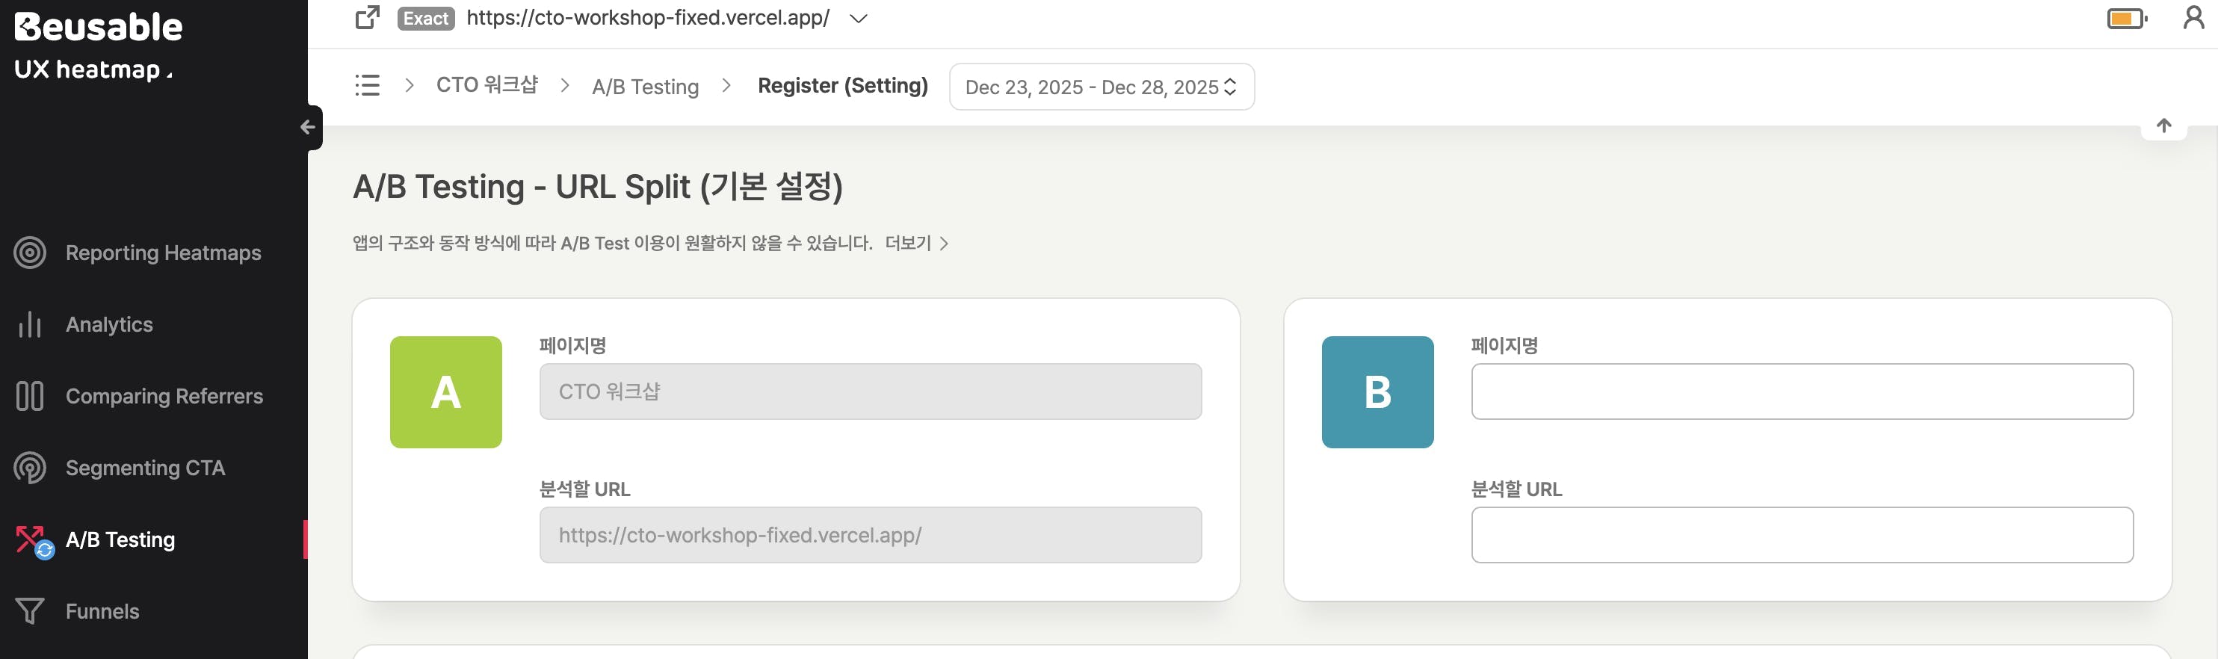This screenshot has width=2218, height=659.
Task: Click the scroll-to-top arrow button
Action: click(x=2163, y=126)
